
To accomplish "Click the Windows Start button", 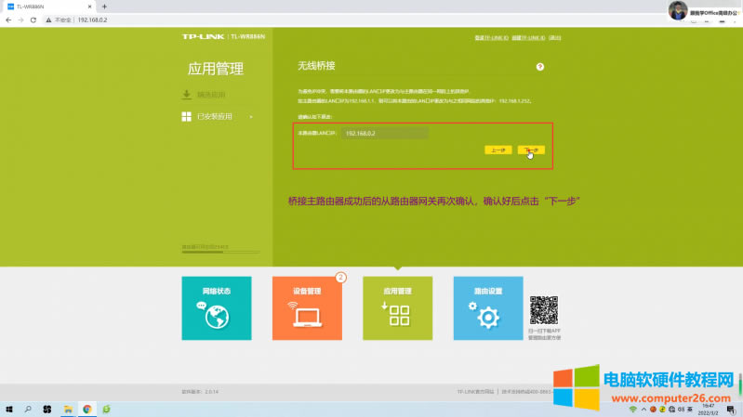I will click(x=10, y=409).
